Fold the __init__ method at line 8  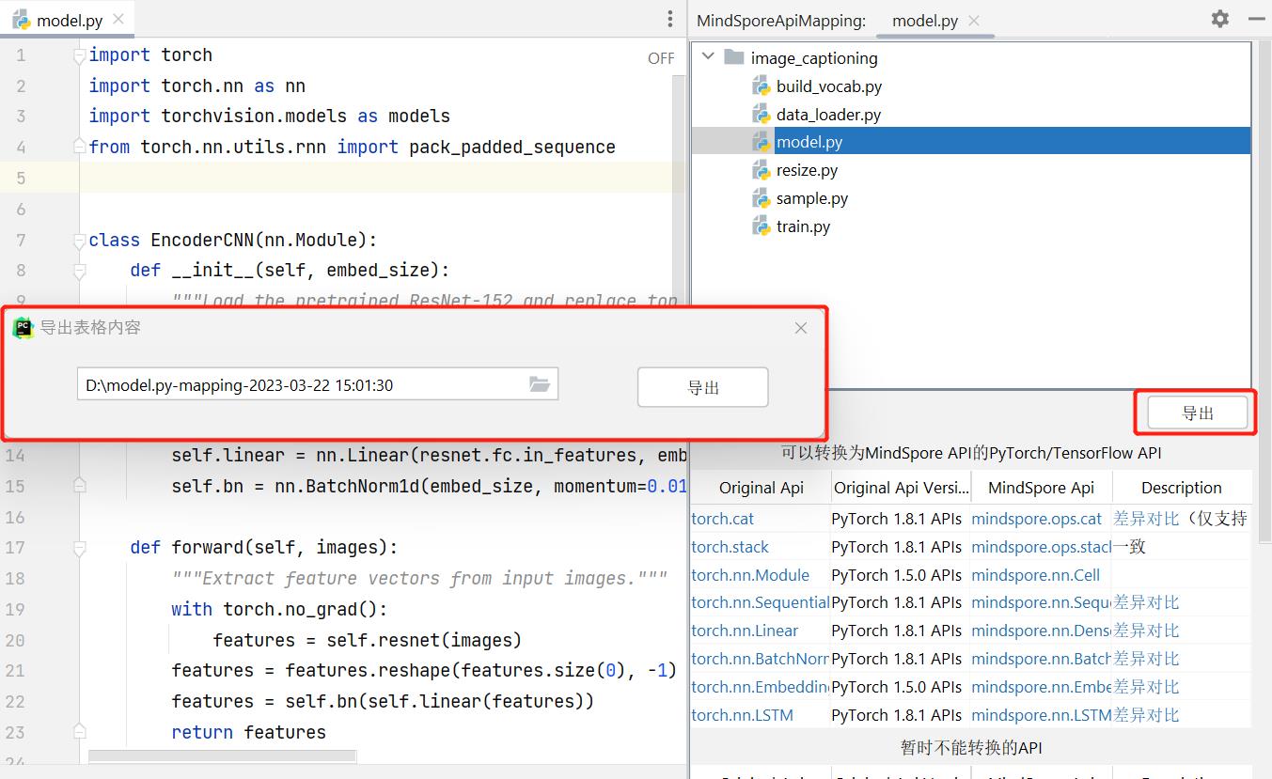(80, 271)
